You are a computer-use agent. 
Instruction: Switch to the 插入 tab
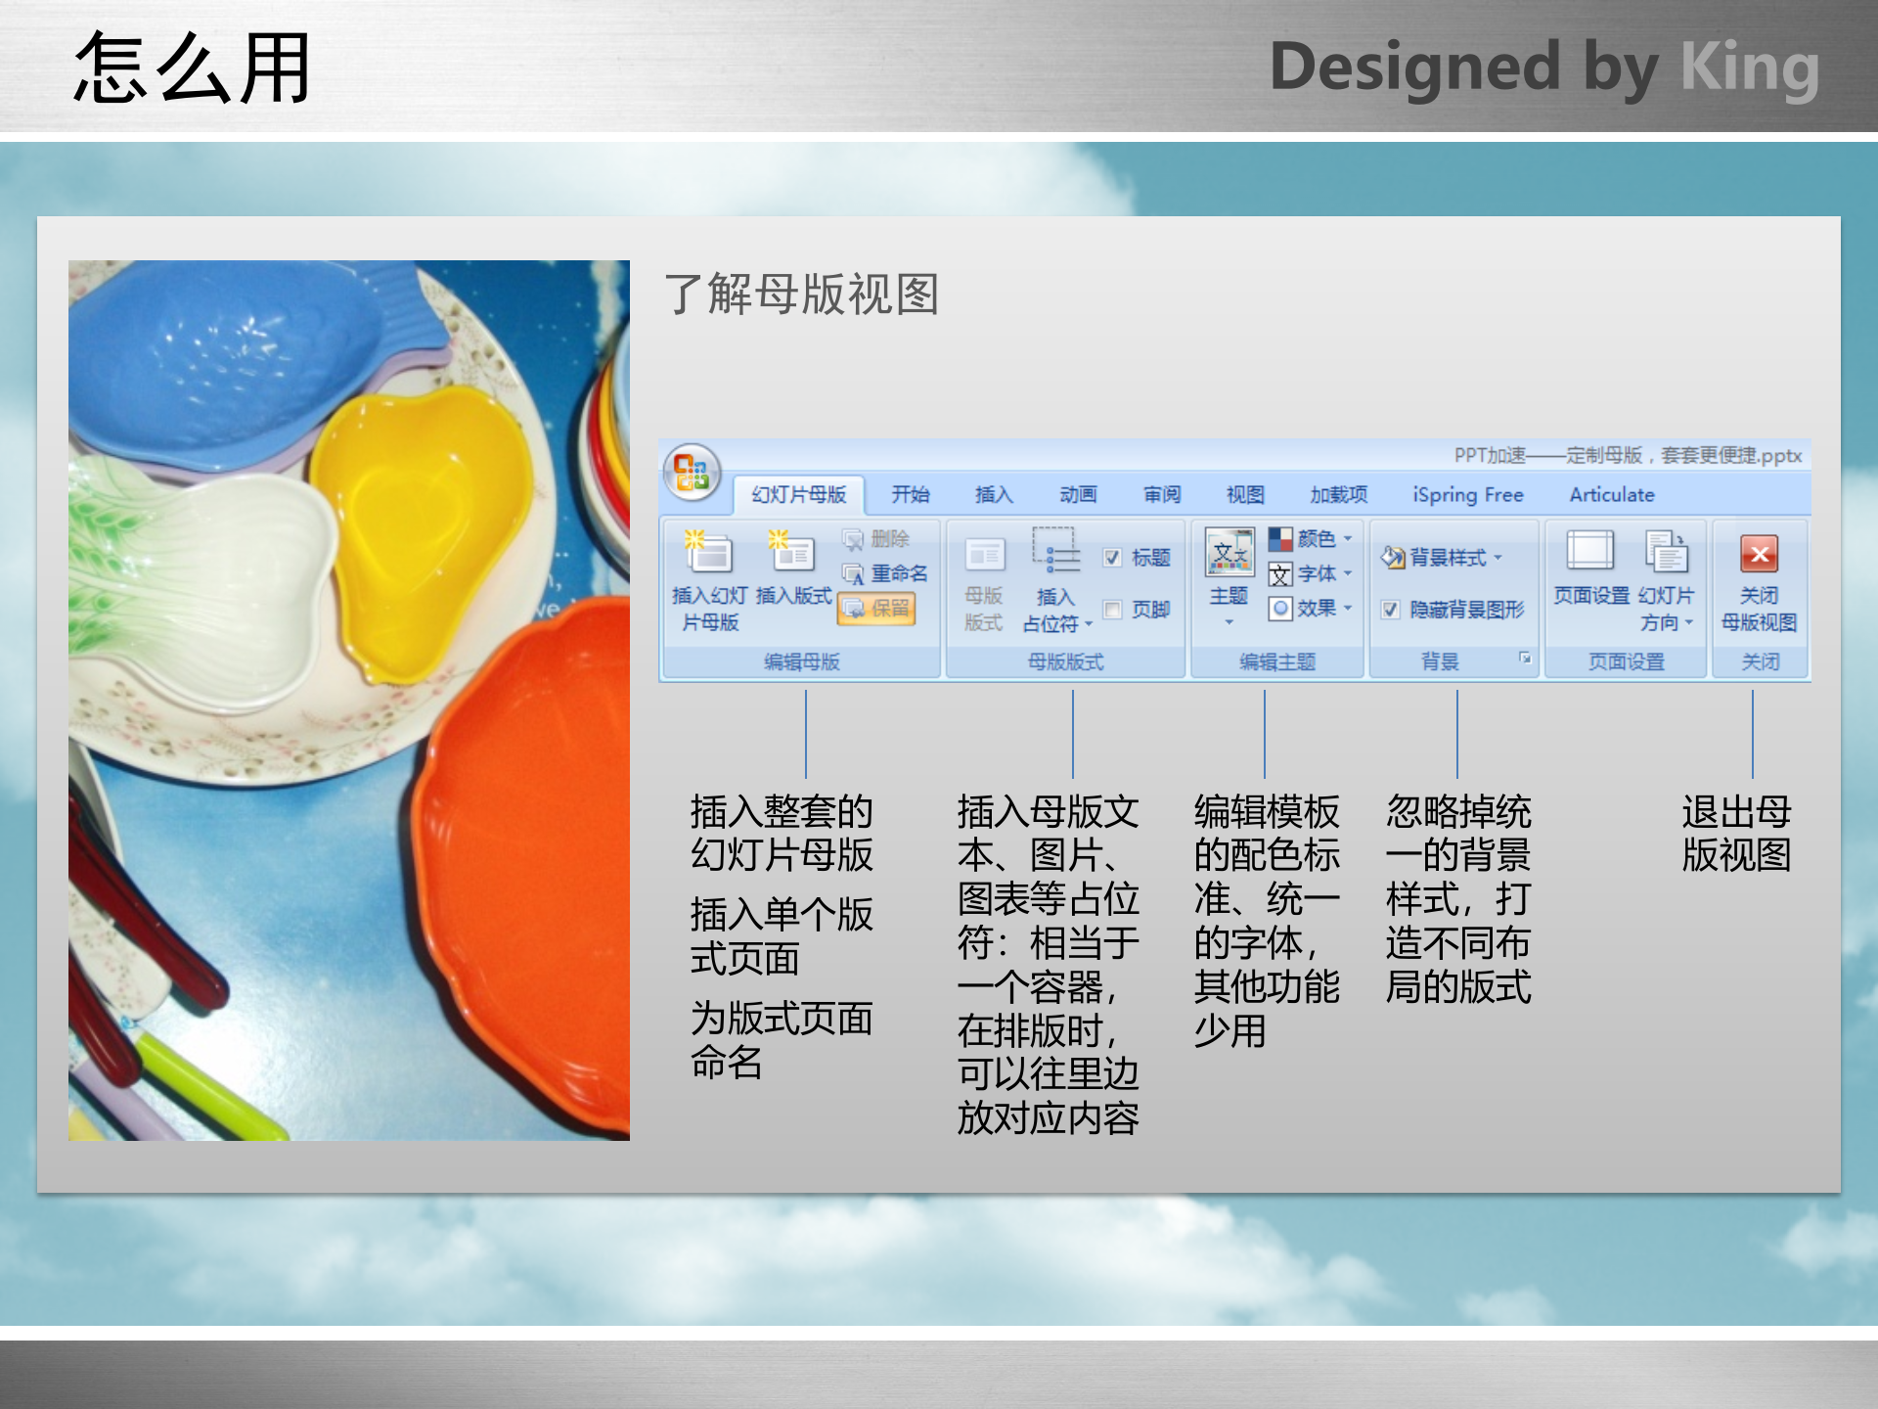(993, 494)
